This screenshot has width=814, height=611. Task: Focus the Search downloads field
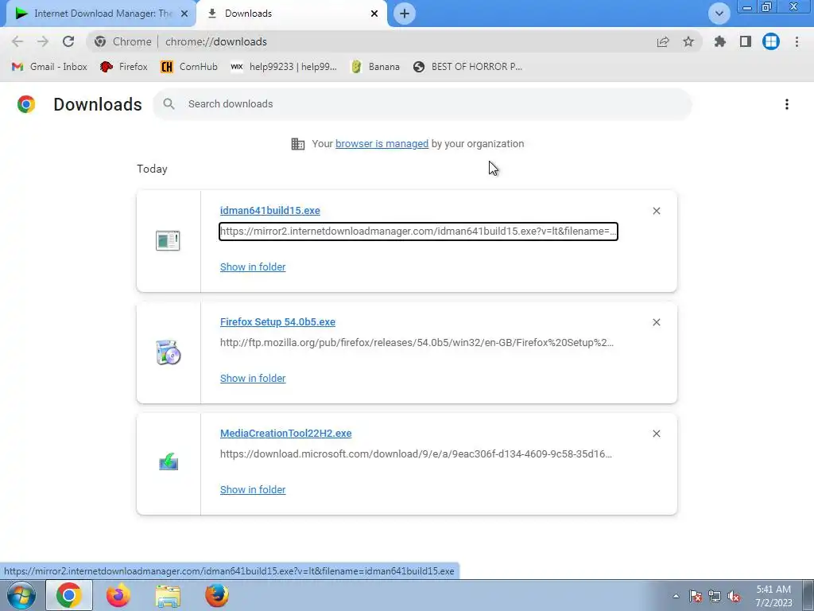(x=423, y=104)
